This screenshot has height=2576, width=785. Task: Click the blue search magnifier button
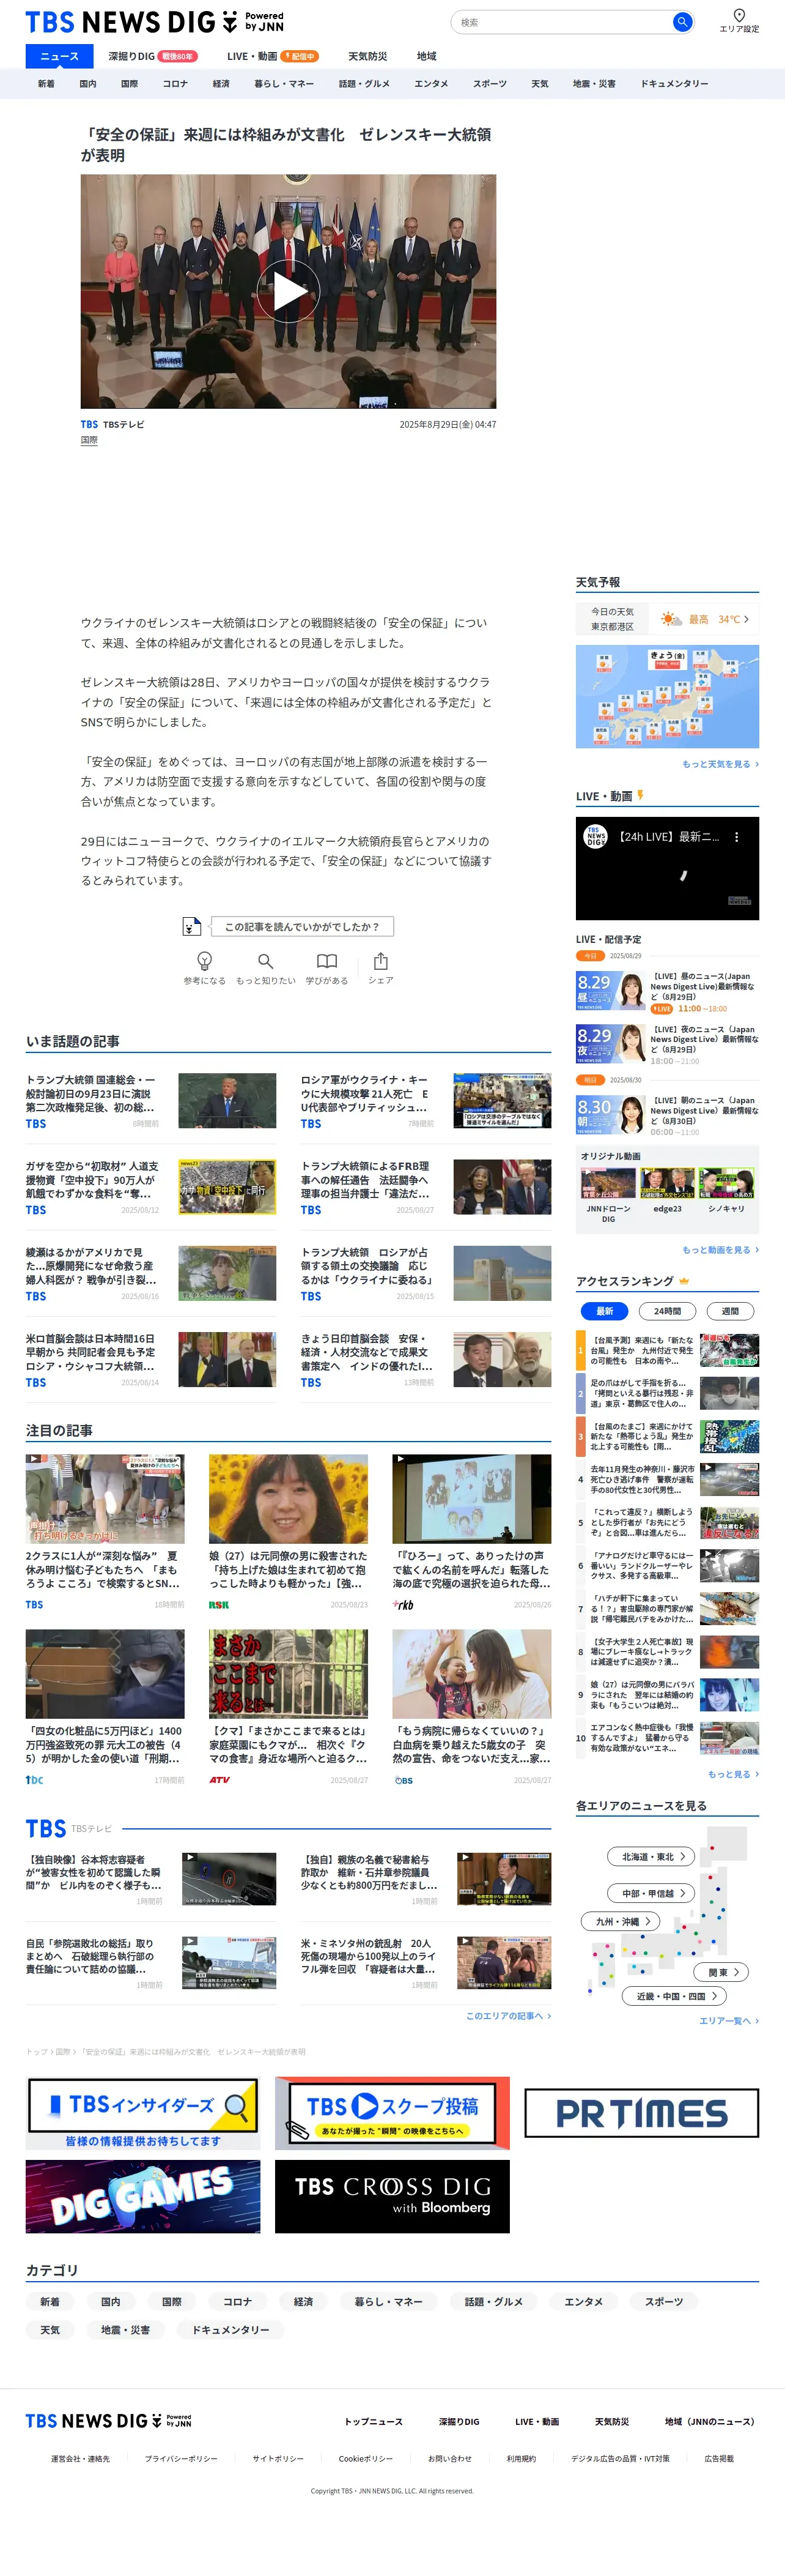click(x=682, y=22)
